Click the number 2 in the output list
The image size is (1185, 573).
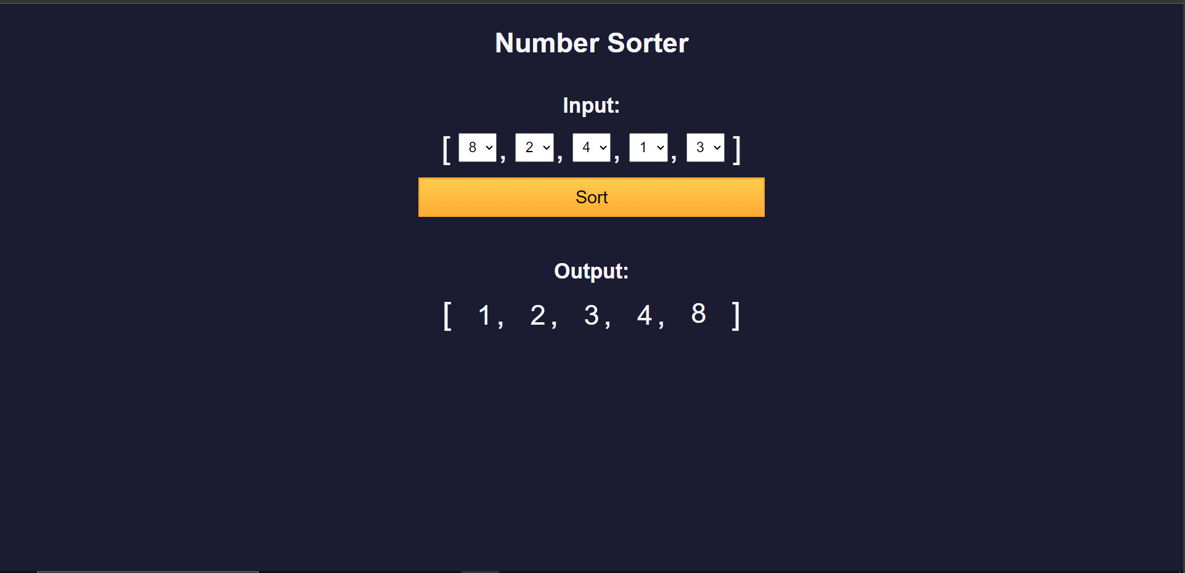(x=537, y=315)
